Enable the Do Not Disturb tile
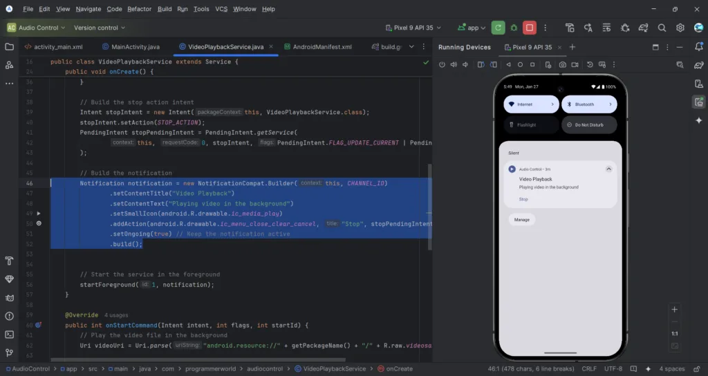708x376 pixels. pyautogui.click(x=588, y=125)
